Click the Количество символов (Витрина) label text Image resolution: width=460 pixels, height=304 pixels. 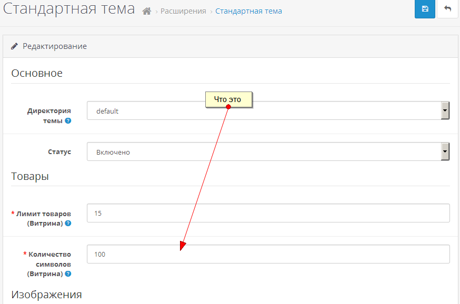coord(49,264)
